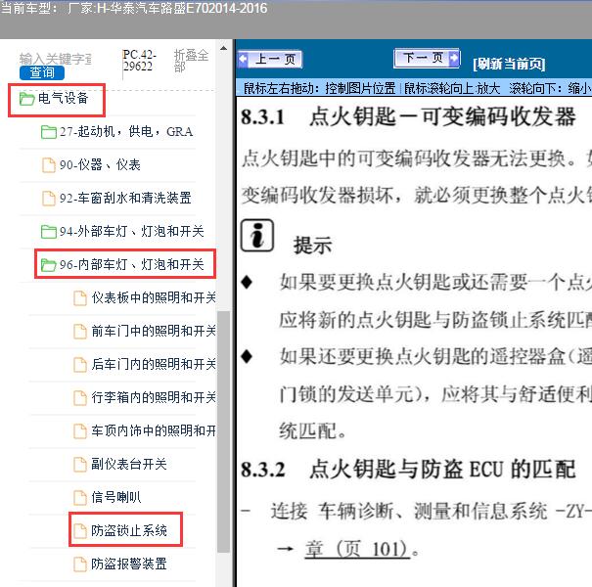The width and height of the screenshot is (592, 587).
Task: Click document icon of 防盗锁止系统
Action: pyautogui.click(x=79, y=531)
